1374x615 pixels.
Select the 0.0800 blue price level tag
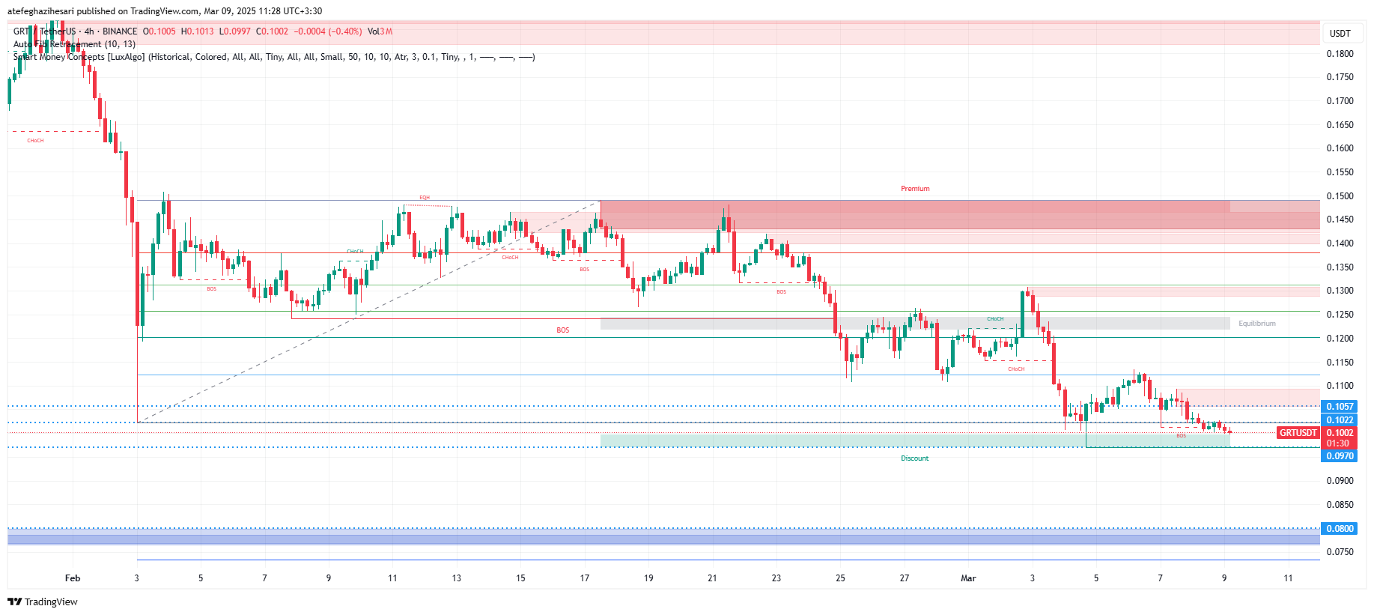point(1340,529)
